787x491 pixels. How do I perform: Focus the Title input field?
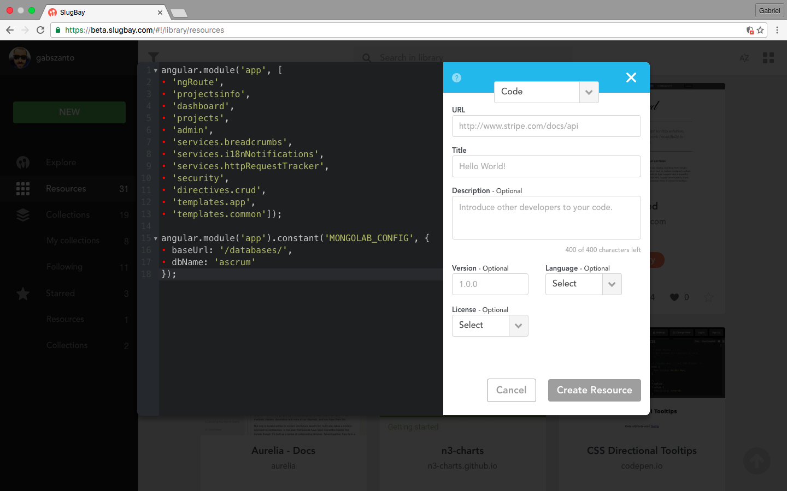point(547,166)
